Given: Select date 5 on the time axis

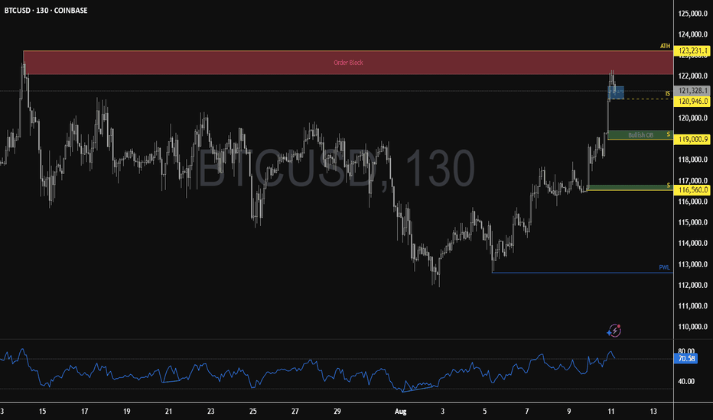Looking at the screenshot, I should [x=485, y=412].
